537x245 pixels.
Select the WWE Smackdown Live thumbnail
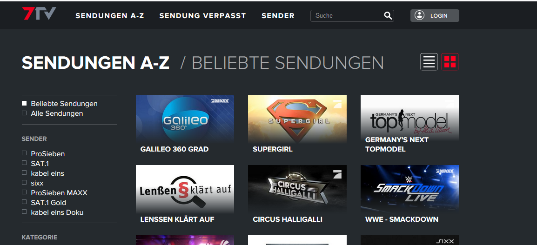pos(409,189)
